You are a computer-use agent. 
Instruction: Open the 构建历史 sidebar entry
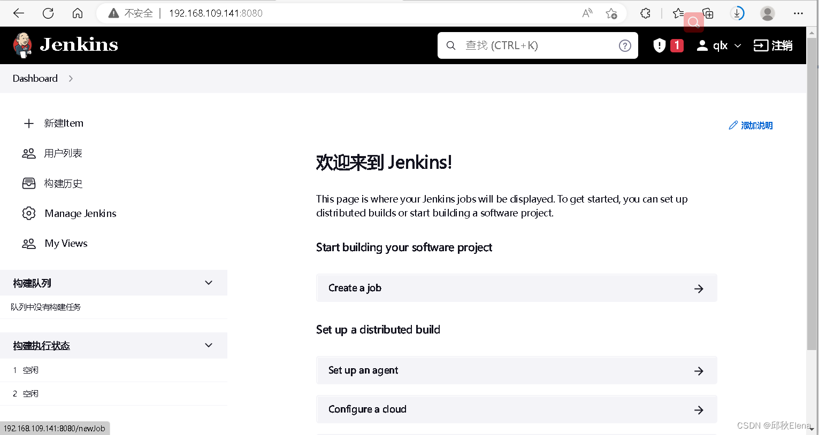(63, 183)
